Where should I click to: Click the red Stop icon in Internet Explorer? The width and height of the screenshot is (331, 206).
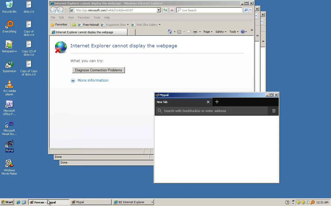click(x=172, y=10)
